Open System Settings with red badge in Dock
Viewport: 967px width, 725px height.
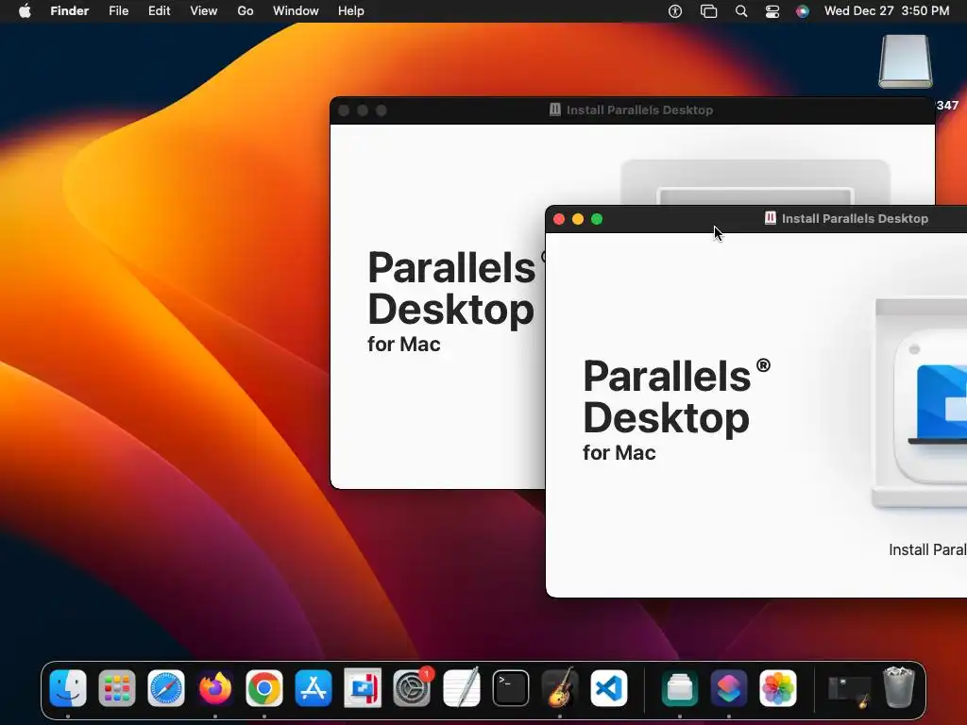(412, 687)
